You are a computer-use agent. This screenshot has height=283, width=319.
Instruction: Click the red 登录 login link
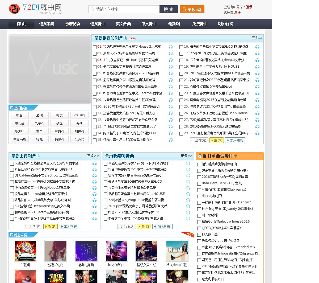point(249,7)
